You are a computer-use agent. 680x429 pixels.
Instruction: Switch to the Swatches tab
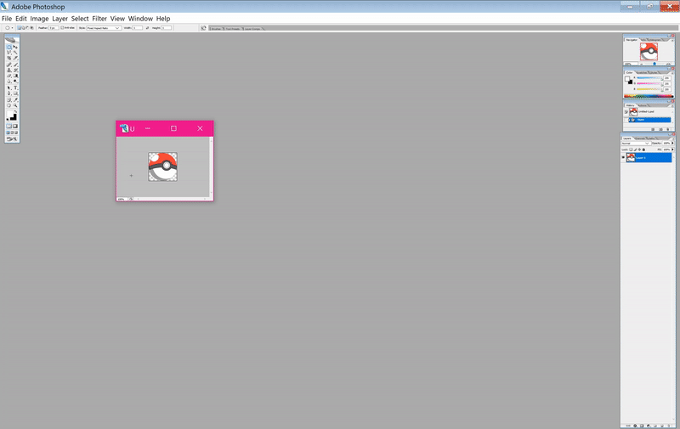click(x=641, y=73)
